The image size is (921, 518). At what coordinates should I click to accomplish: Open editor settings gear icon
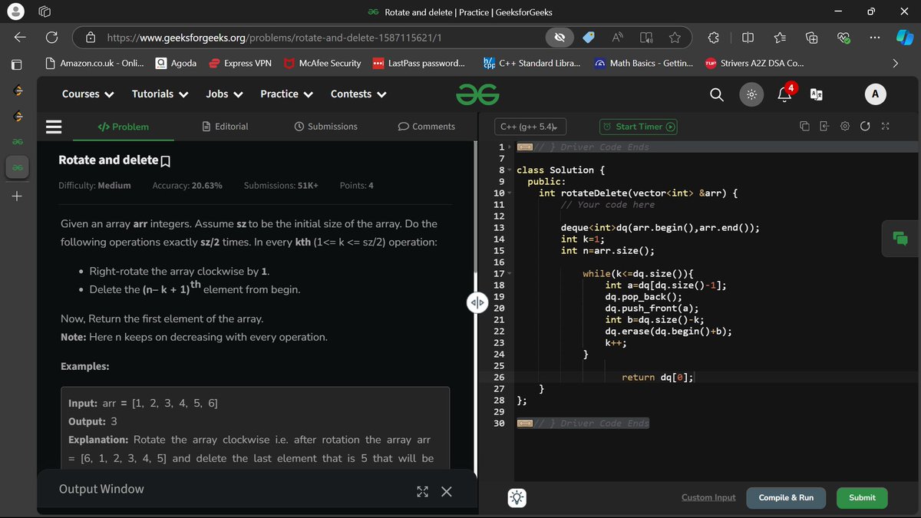[x=845, y=127]
